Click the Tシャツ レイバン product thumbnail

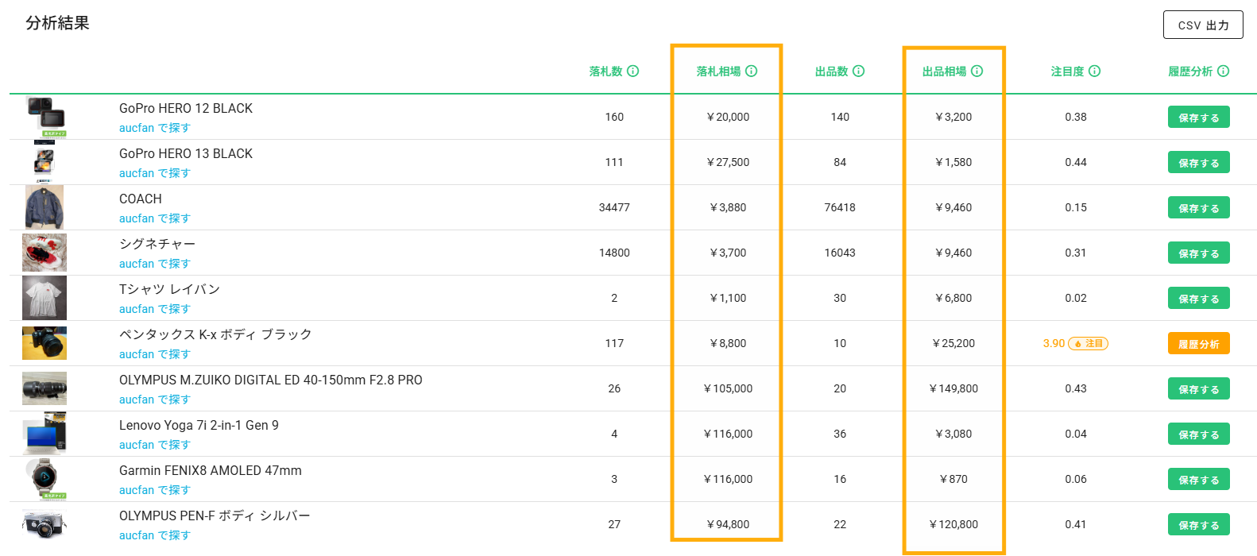[x=44, y=299]
